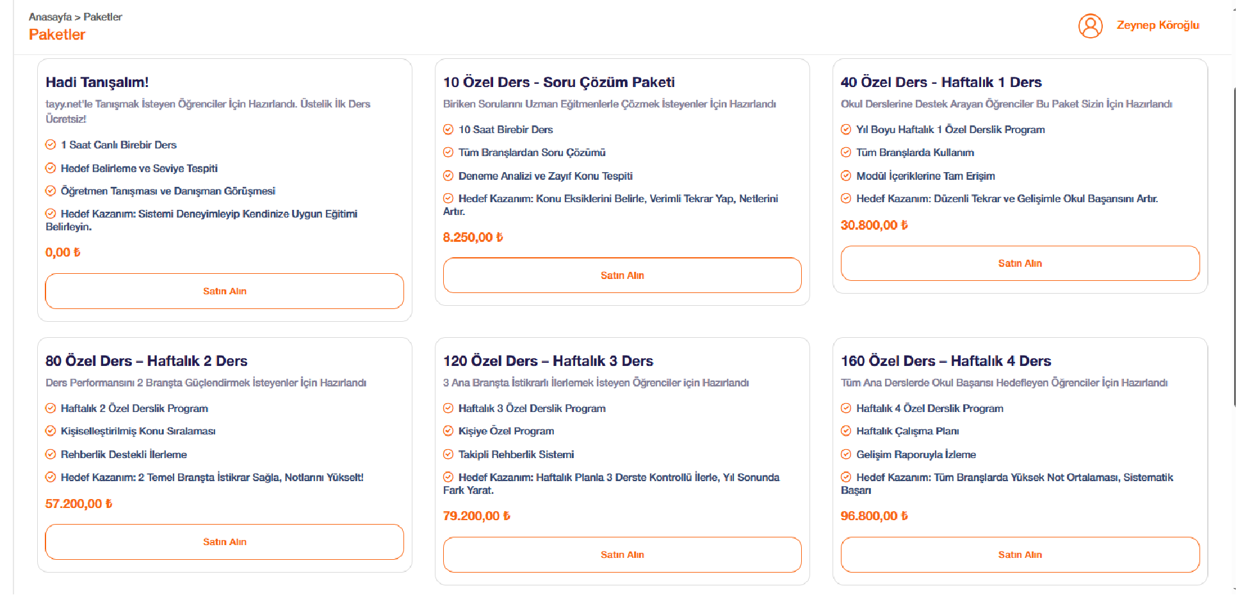Viewport: 1236px width, 595px height.
Task: Click checkmark icon beside '1 Saat Canlı Birebir Ders'
Action: [51, 145]
